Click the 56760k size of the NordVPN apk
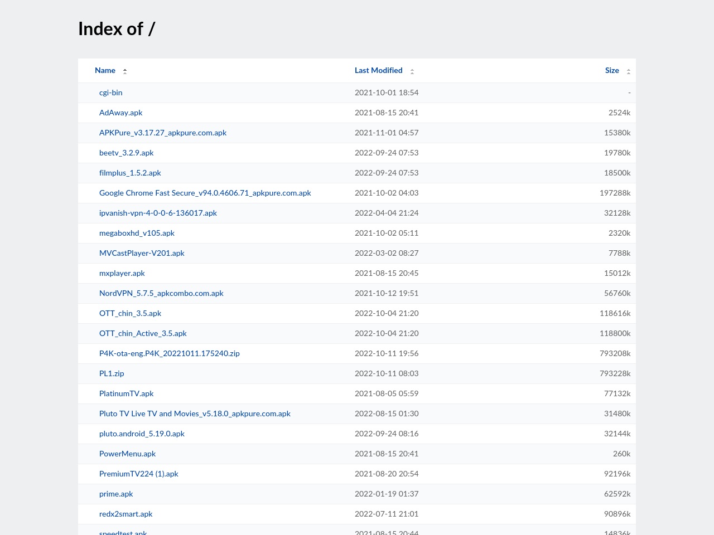This screenshot has height=535, width=714. tap(617, 293)
